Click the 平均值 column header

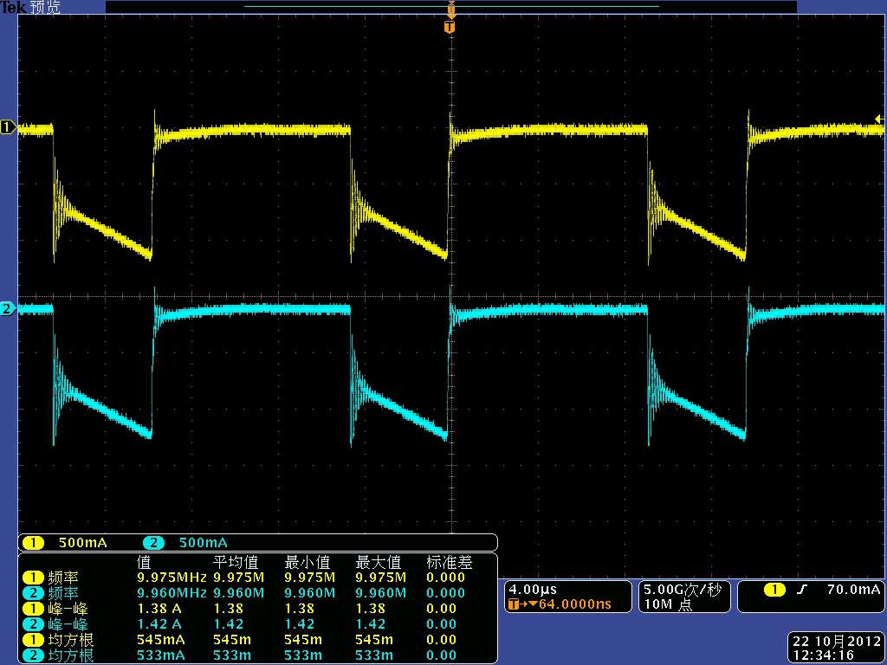(x=236, y=563)
